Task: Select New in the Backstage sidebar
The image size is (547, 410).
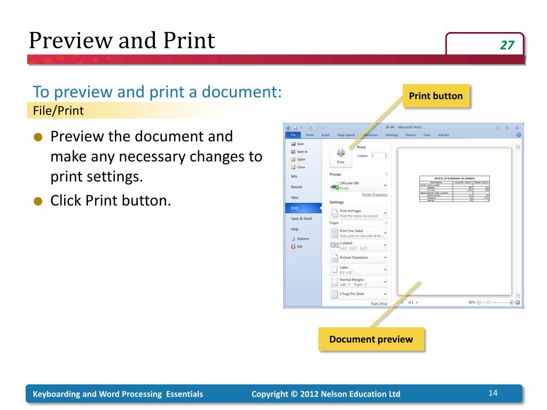Action: click(295, 198)
